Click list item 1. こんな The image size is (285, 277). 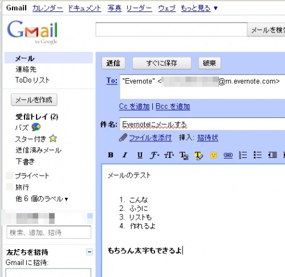point(133,199)
